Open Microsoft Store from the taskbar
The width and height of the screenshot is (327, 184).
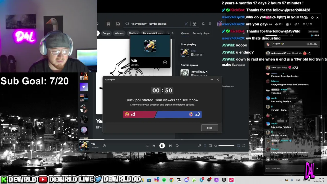tap(149, 180)
